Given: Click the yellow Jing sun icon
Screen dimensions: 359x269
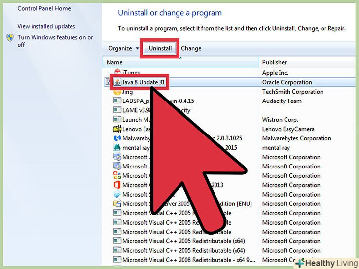Looking at the screenshot, I should [117, 92].
